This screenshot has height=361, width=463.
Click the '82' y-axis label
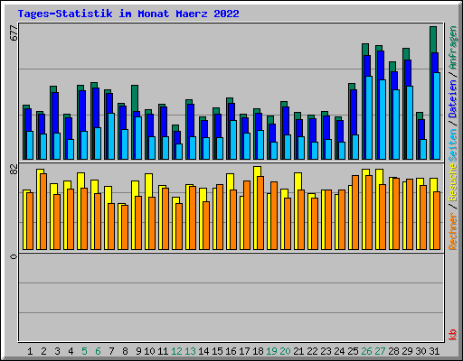click(x=14, y=170)
